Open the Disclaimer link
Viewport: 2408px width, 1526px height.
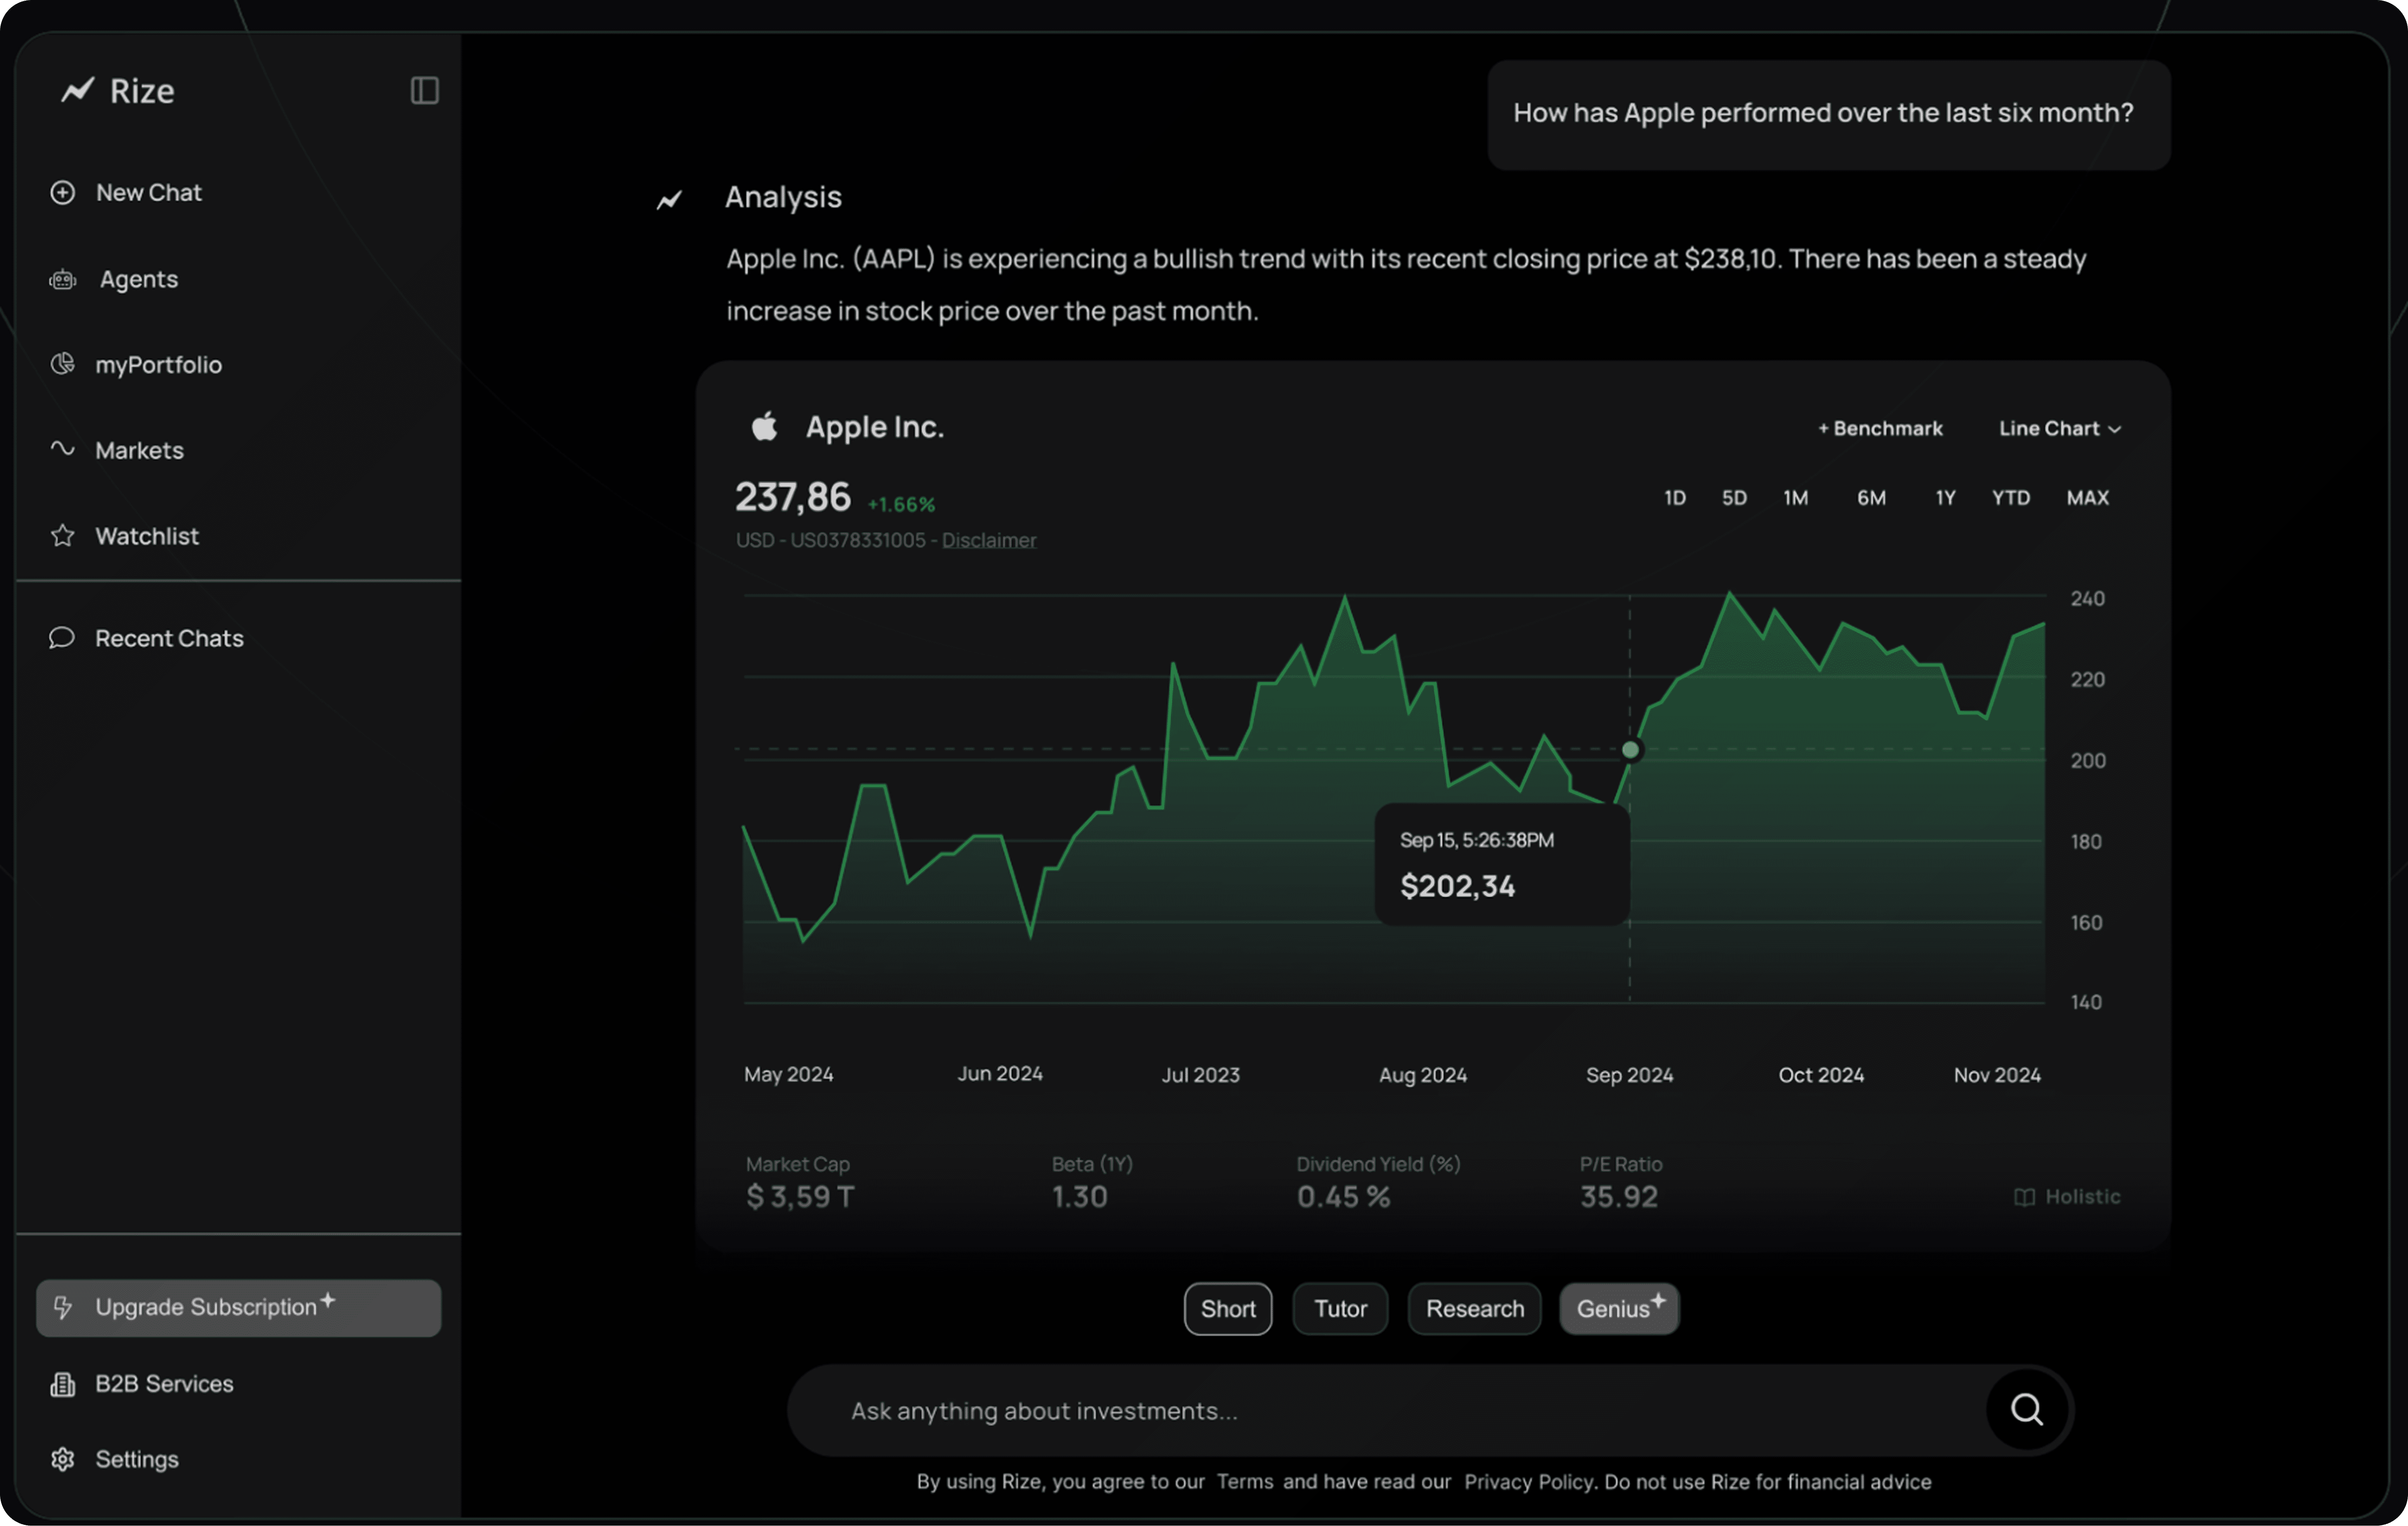pos(989,540)
